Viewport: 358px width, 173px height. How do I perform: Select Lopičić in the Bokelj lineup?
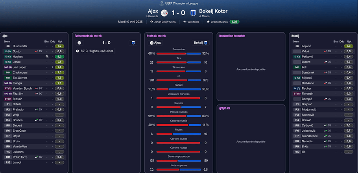point(308,46)
